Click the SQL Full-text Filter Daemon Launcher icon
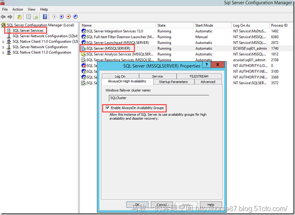This screenshot has width=295, height=215. point(83,37)
